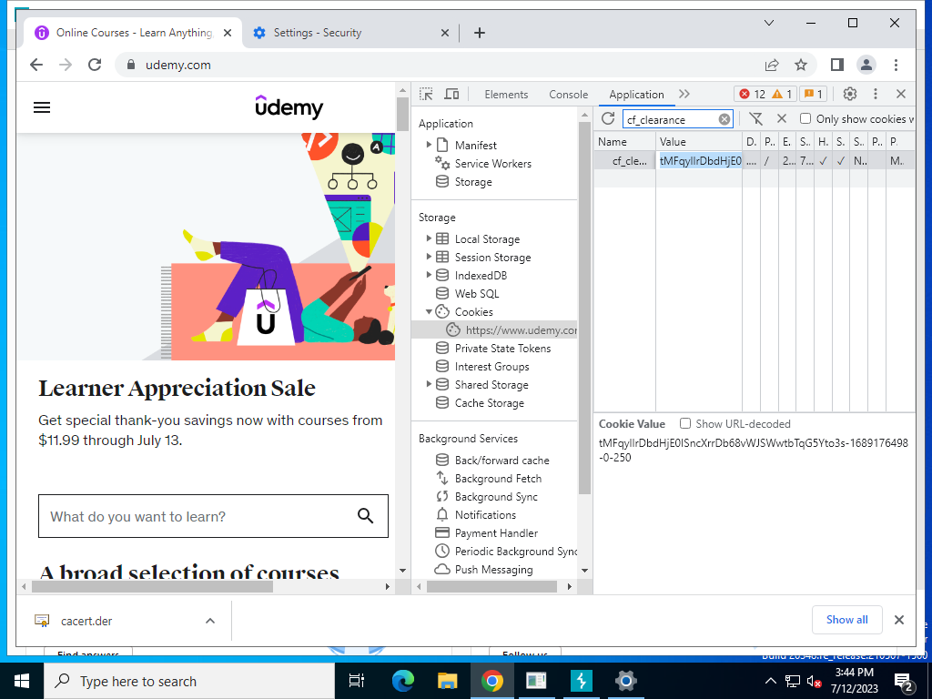932x699 pixels.
Task: Show more DevTools tabs chevron
Action: (x=684, y=94)
